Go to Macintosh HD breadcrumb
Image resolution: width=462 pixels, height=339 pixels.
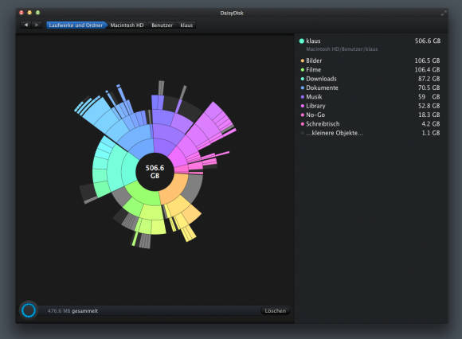click(x=127, y=25)
